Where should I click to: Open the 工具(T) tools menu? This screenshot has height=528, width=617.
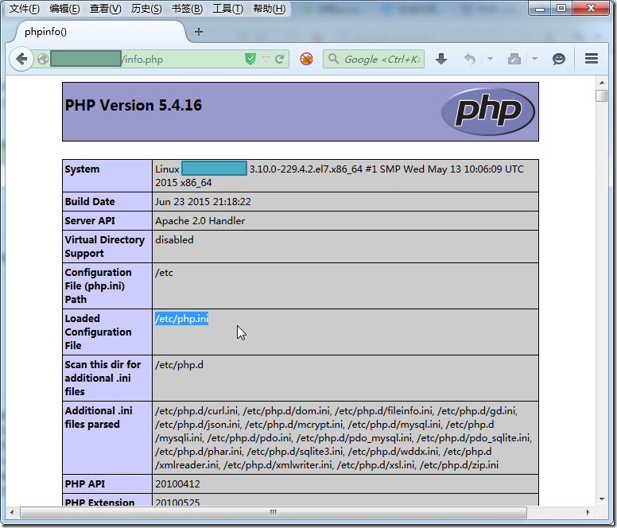coord(227,9)
